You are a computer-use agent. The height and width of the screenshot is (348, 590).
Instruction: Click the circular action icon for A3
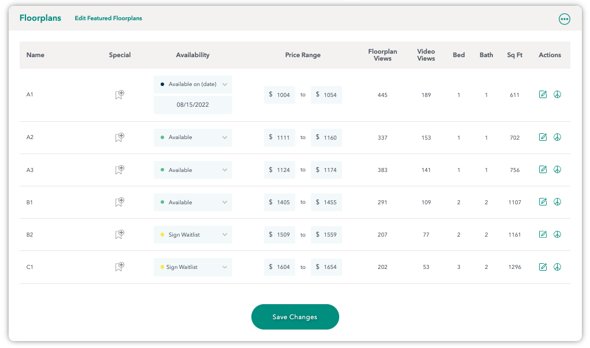[557, 170]
